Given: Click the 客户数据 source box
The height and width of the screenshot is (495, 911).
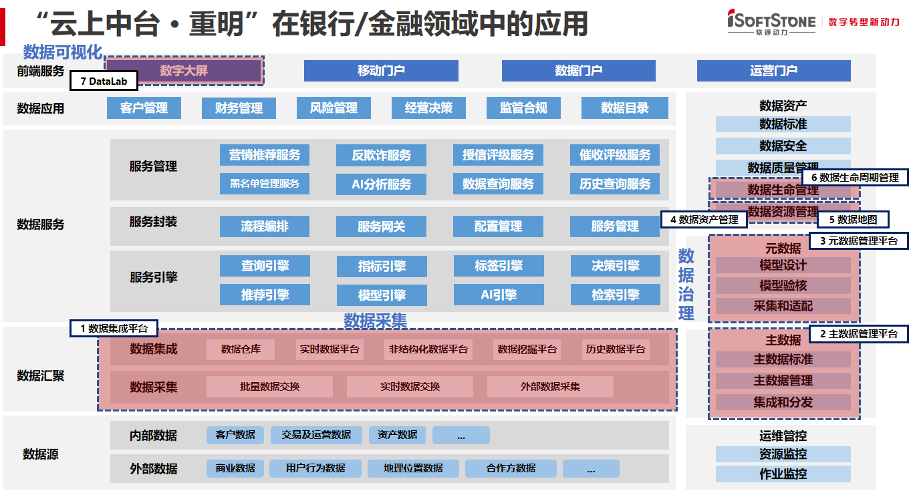Looking at the screenshot, I should [x=235, y=435].
